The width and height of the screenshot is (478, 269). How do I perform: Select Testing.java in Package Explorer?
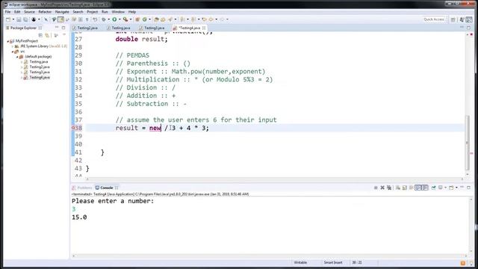[x=38, y=62]
